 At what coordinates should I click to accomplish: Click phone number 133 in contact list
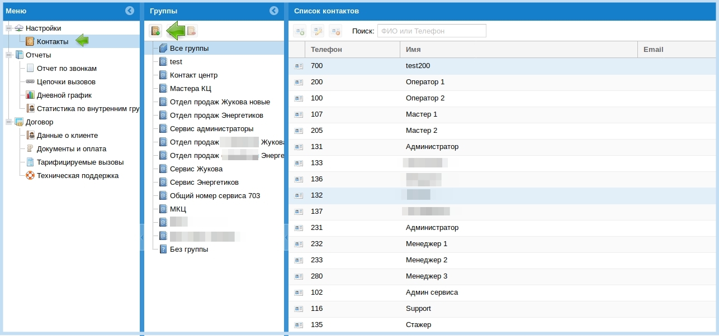click(x=317, y=163)
